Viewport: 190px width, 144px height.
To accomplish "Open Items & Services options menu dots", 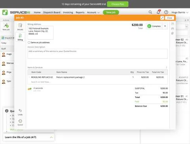I will tap(166, 67).
